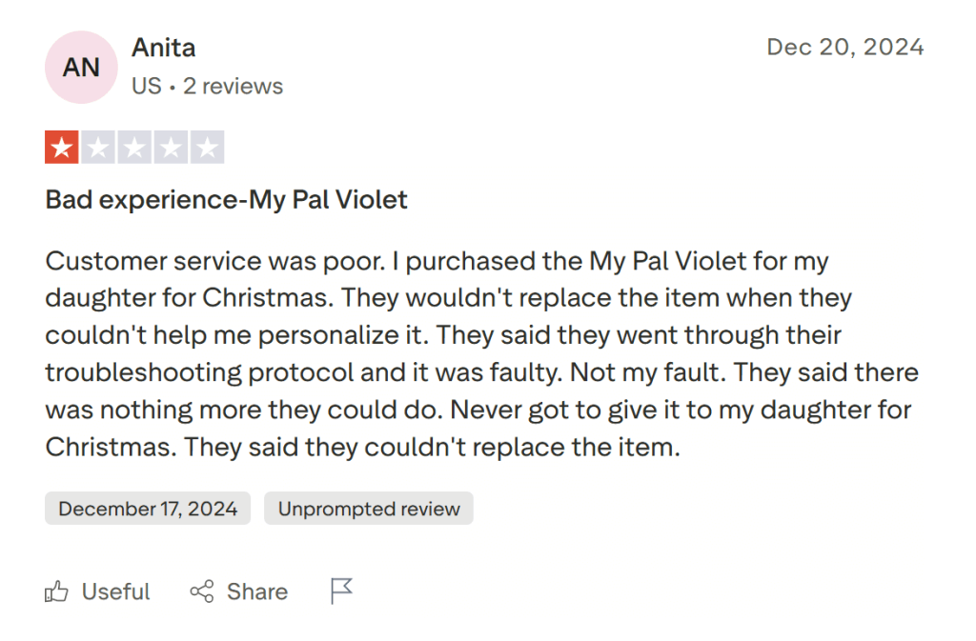Click the filled red first star

click(62, 148)
